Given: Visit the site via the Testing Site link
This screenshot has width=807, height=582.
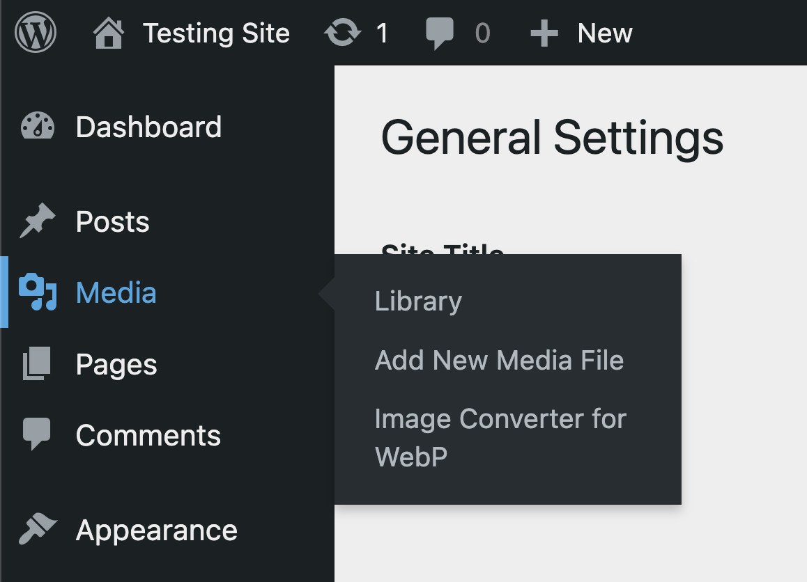Looking at the screenshot, I should pyautogui.click(x=216, y=33).
